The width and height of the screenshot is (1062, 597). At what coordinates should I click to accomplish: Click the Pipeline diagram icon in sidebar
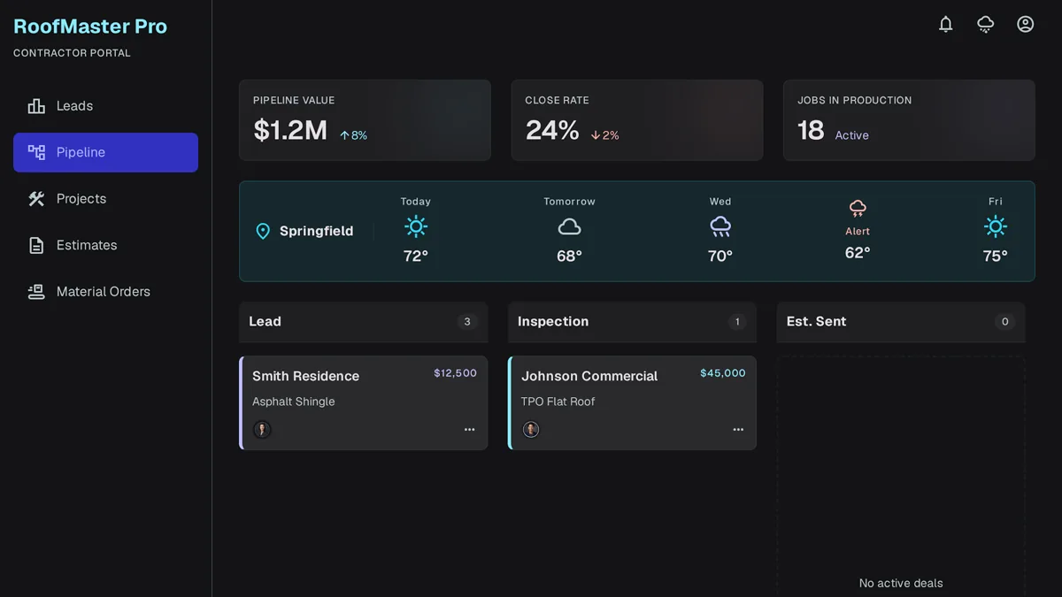point(36,152)
